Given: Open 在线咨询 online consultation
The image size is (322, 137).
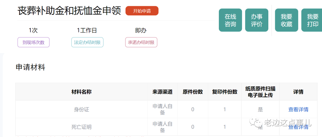Looking at the screenshot, I should (230, 20).
